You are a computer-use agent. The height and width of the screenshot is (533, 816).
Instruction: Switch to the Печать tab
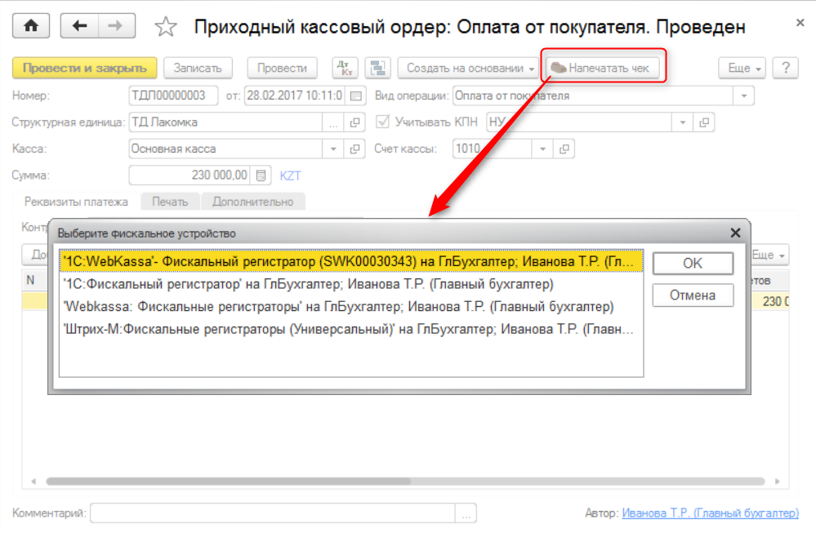pyautogui.click(x=168, y=202)
